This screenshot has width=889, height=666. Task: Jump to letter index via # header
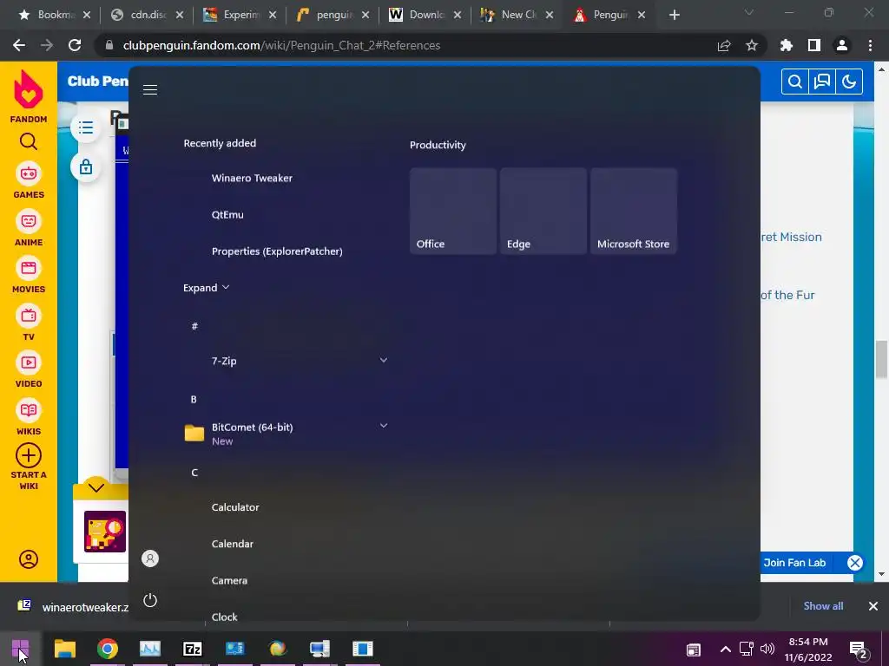(x=194, y=326)
